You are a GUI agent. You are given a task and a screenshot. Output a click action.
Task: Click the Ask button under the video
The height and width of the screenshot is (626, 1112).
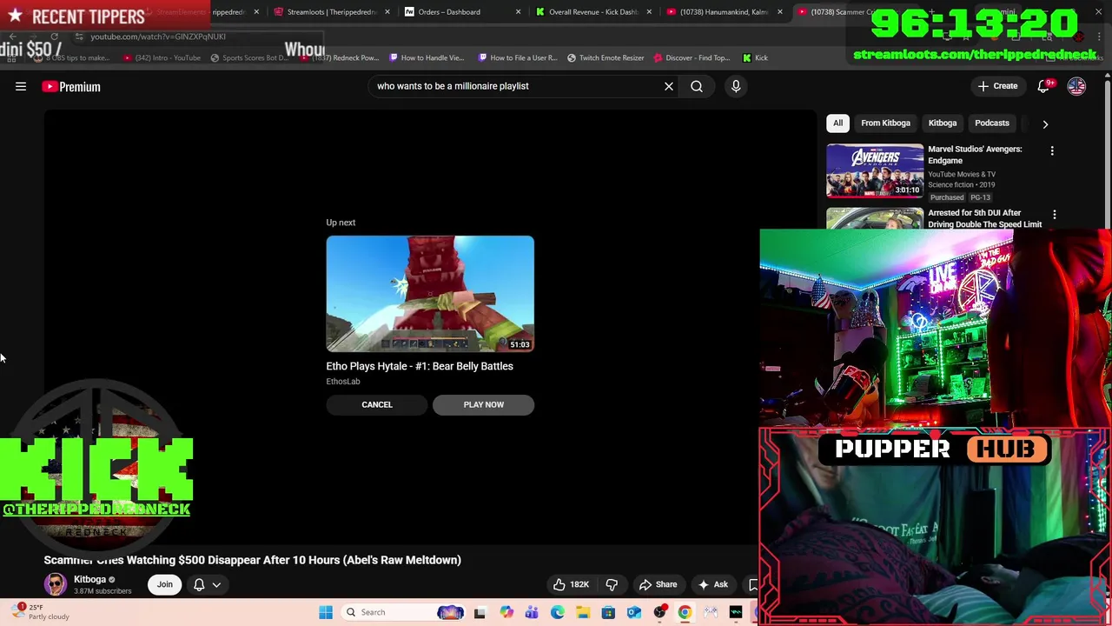[713, 584]
